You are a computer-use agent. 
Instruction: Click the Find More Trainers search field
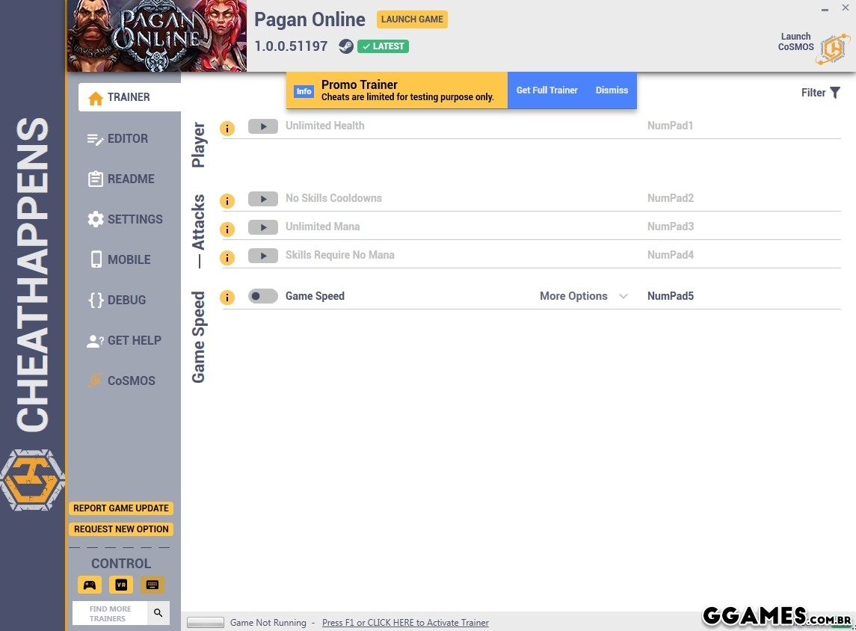tap(110, 613)
